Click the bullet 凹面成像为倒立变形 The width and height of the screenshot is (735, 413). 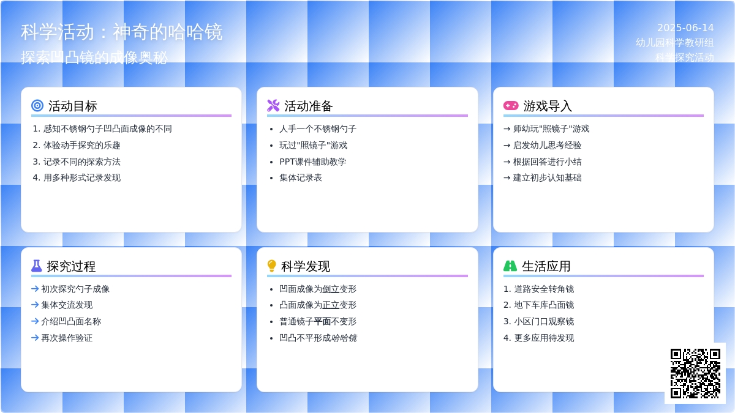[318, 289]
